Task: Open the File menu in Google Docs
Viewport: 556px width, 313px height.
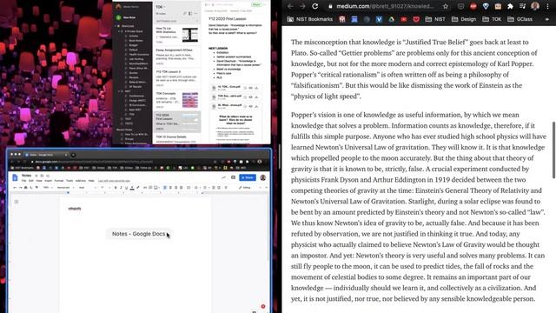Action: [x=23, y=181]
